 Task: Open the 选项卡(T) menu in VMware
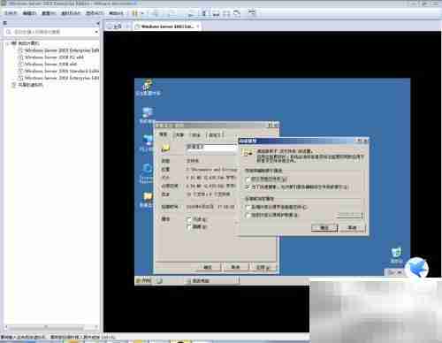pos(95,13)
